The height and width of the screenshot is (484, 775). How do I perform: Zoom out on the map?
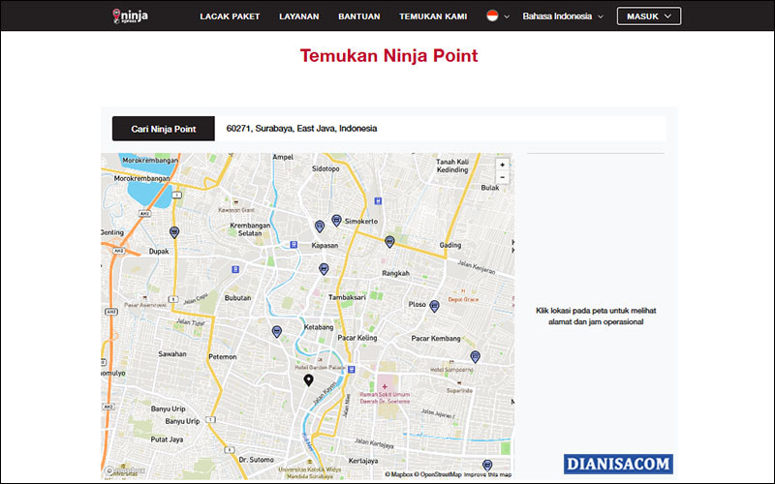pyautogui.click(x=502, y=178)
